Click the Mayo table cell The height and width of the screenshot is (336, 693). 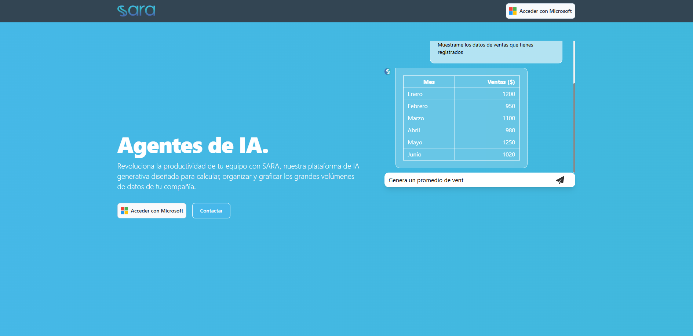tap(429, 143)
